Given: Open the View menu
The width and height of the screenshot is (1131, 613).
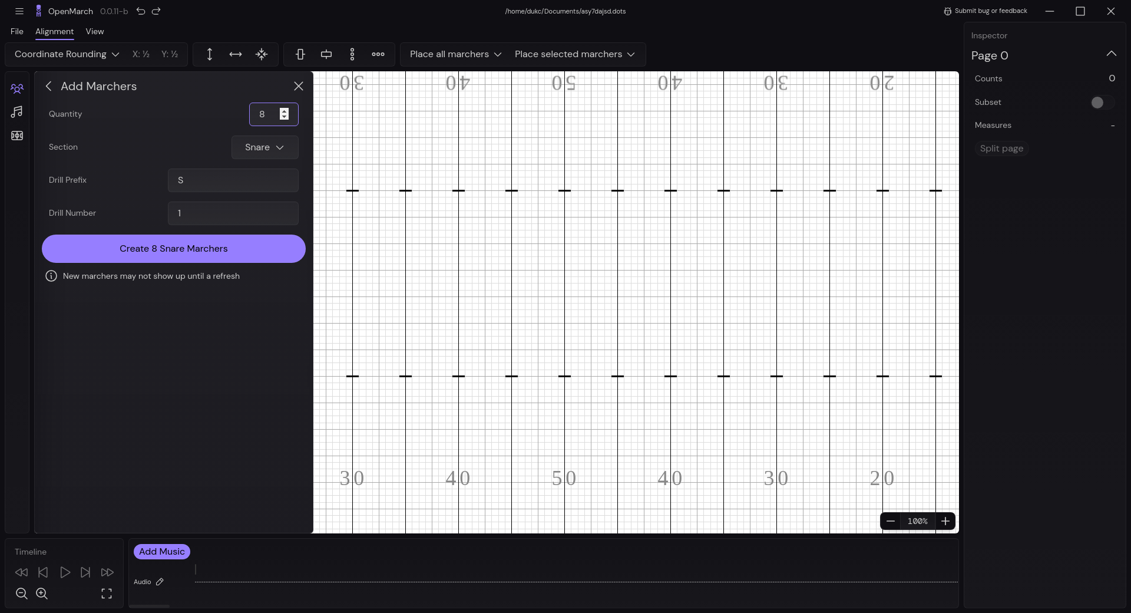Looking at the screenshot, I should coord(95,32).
